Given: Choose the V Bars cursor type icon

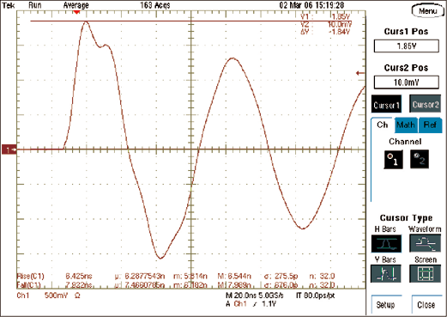Looking at the screenshot, I should tap(386, 274).
